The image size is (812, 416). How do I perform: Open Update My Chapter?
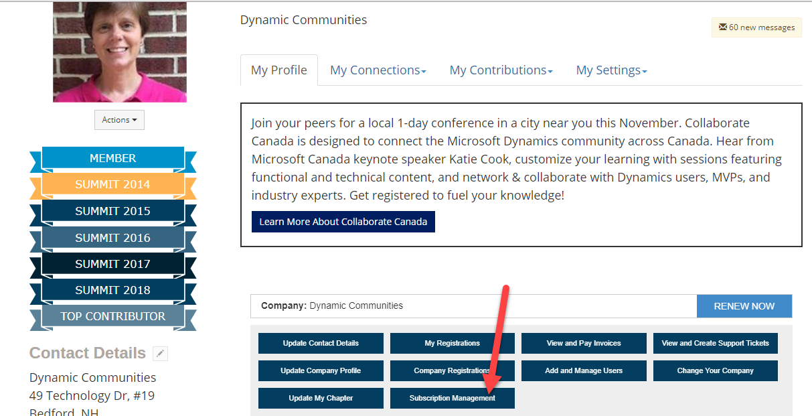click(x=321, y=398)
